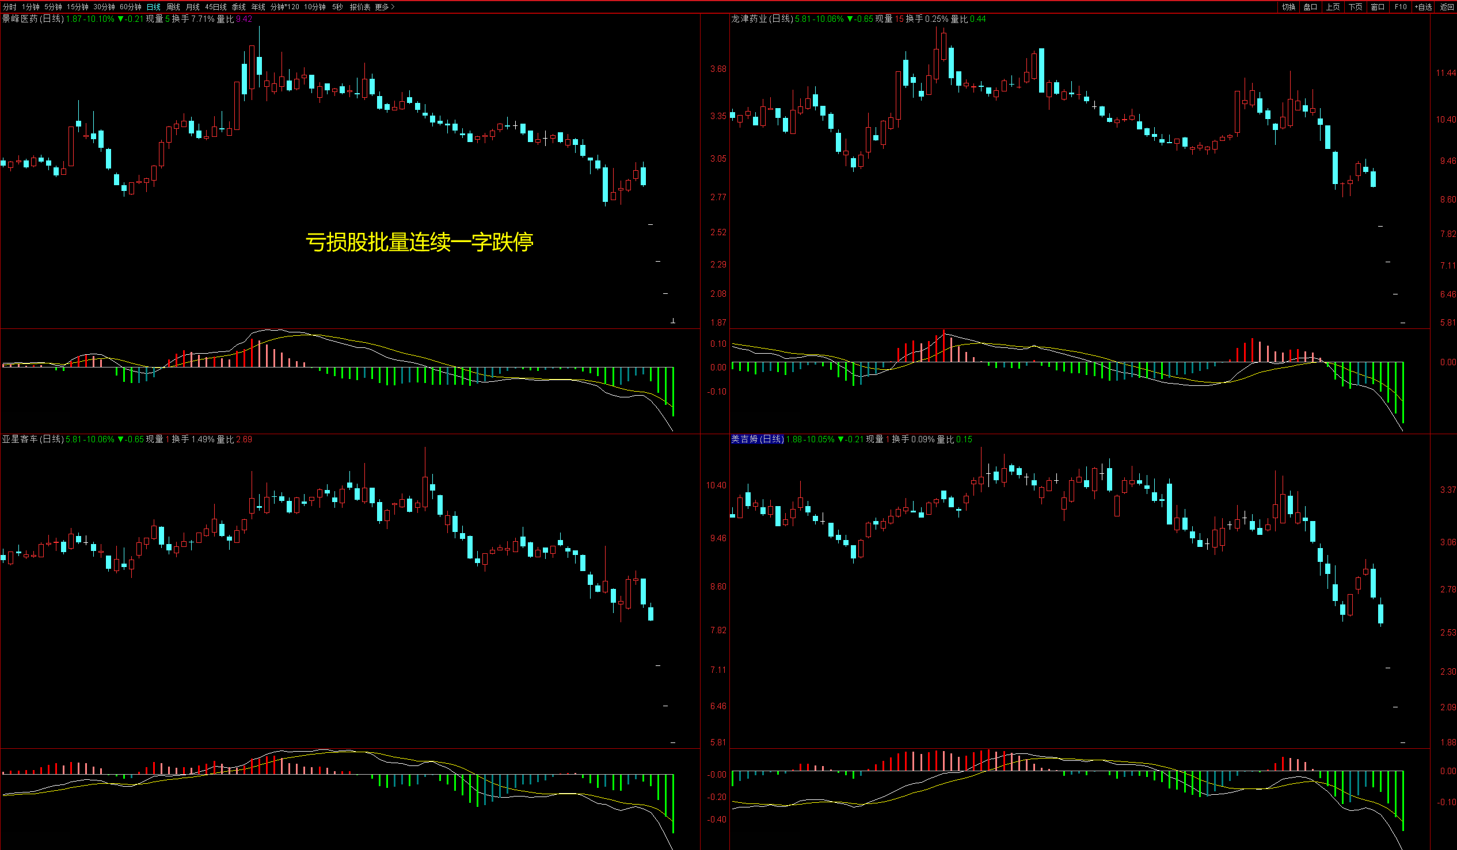Viewport: 1457px width, 850px height.
Task: Select the 1分钟 period tab
Action: (31, 7)
